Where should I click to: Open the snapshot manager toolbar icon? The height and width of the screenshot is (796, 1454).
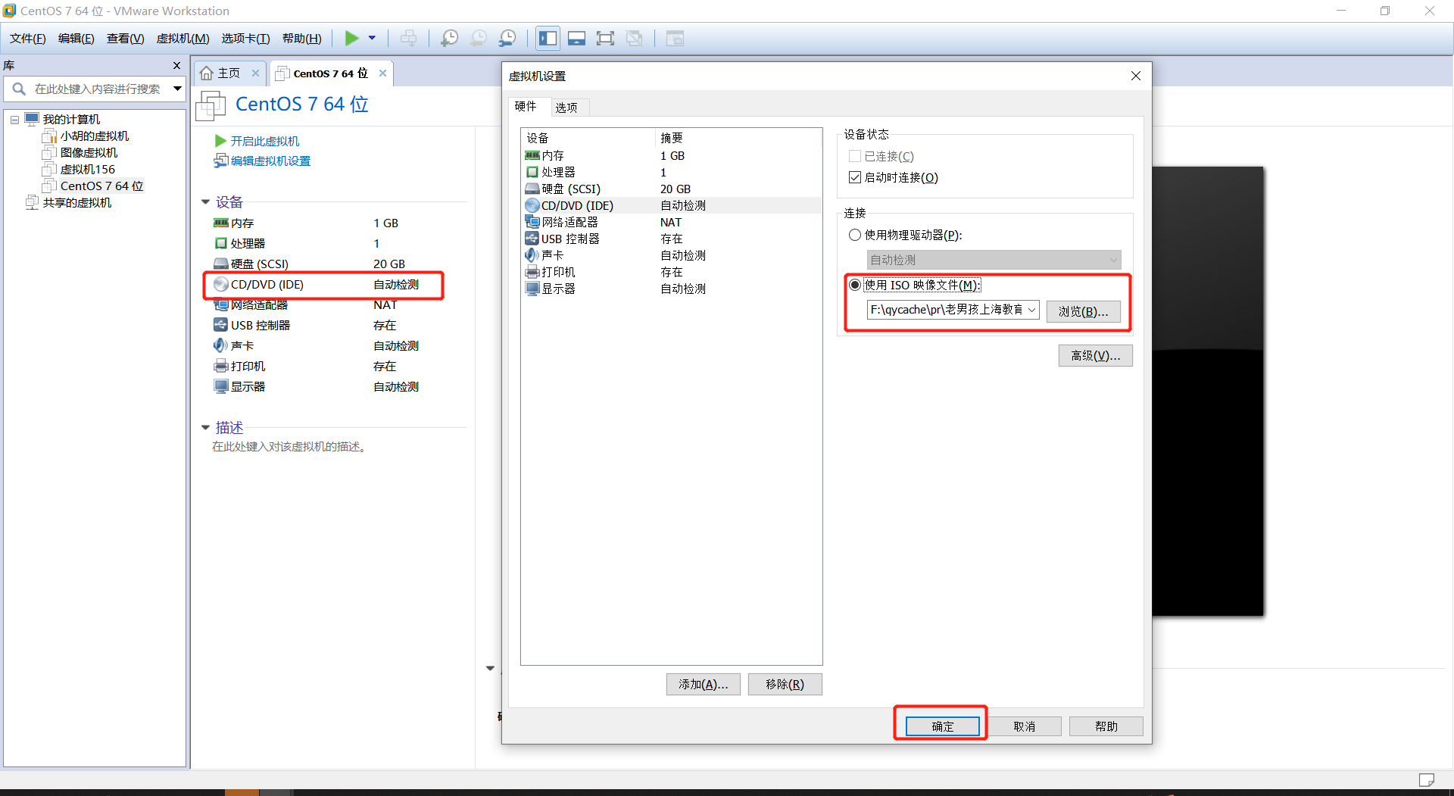[x=508, y=38]
